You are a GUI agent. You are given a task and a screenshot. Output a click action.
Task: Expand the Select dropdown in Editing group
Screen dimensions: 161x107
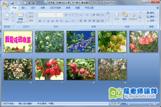(156, 21)
